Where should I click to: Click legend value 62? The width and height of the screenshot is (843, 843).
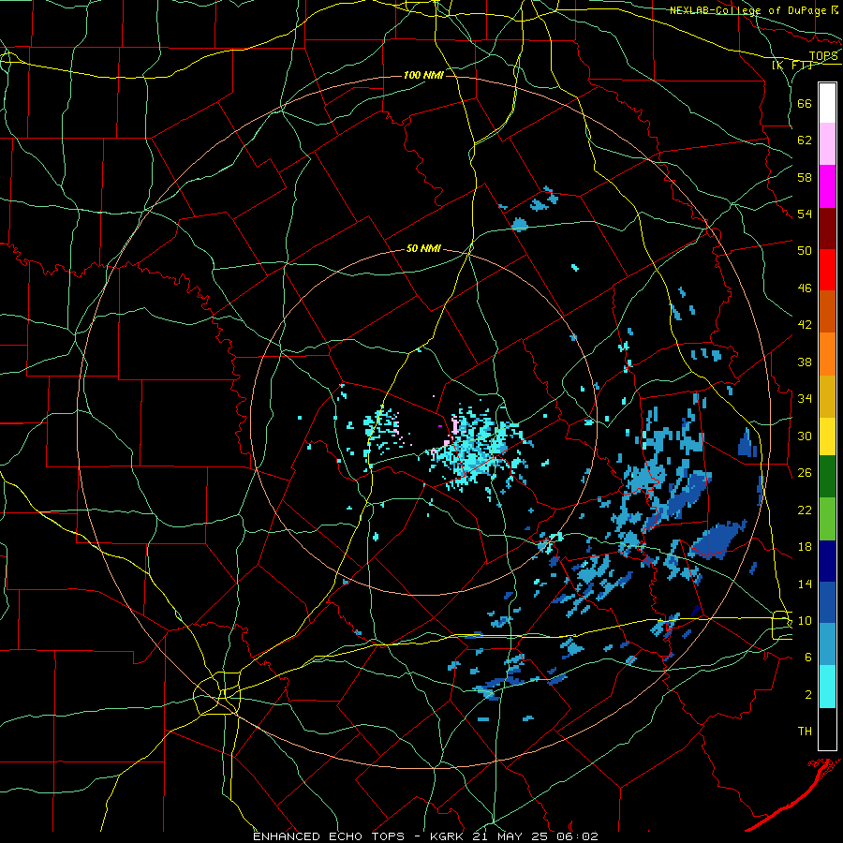(x=805, y=140)
